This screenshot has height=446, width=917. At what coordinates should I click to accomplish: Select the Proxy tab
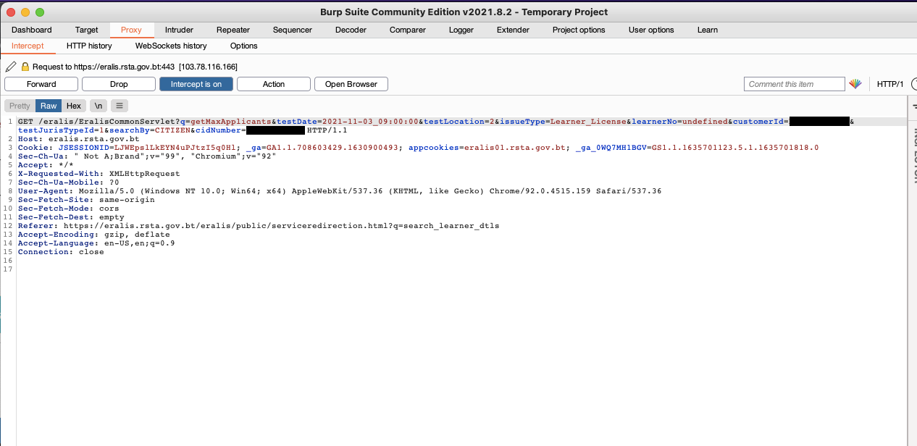[x=132, y=30]
